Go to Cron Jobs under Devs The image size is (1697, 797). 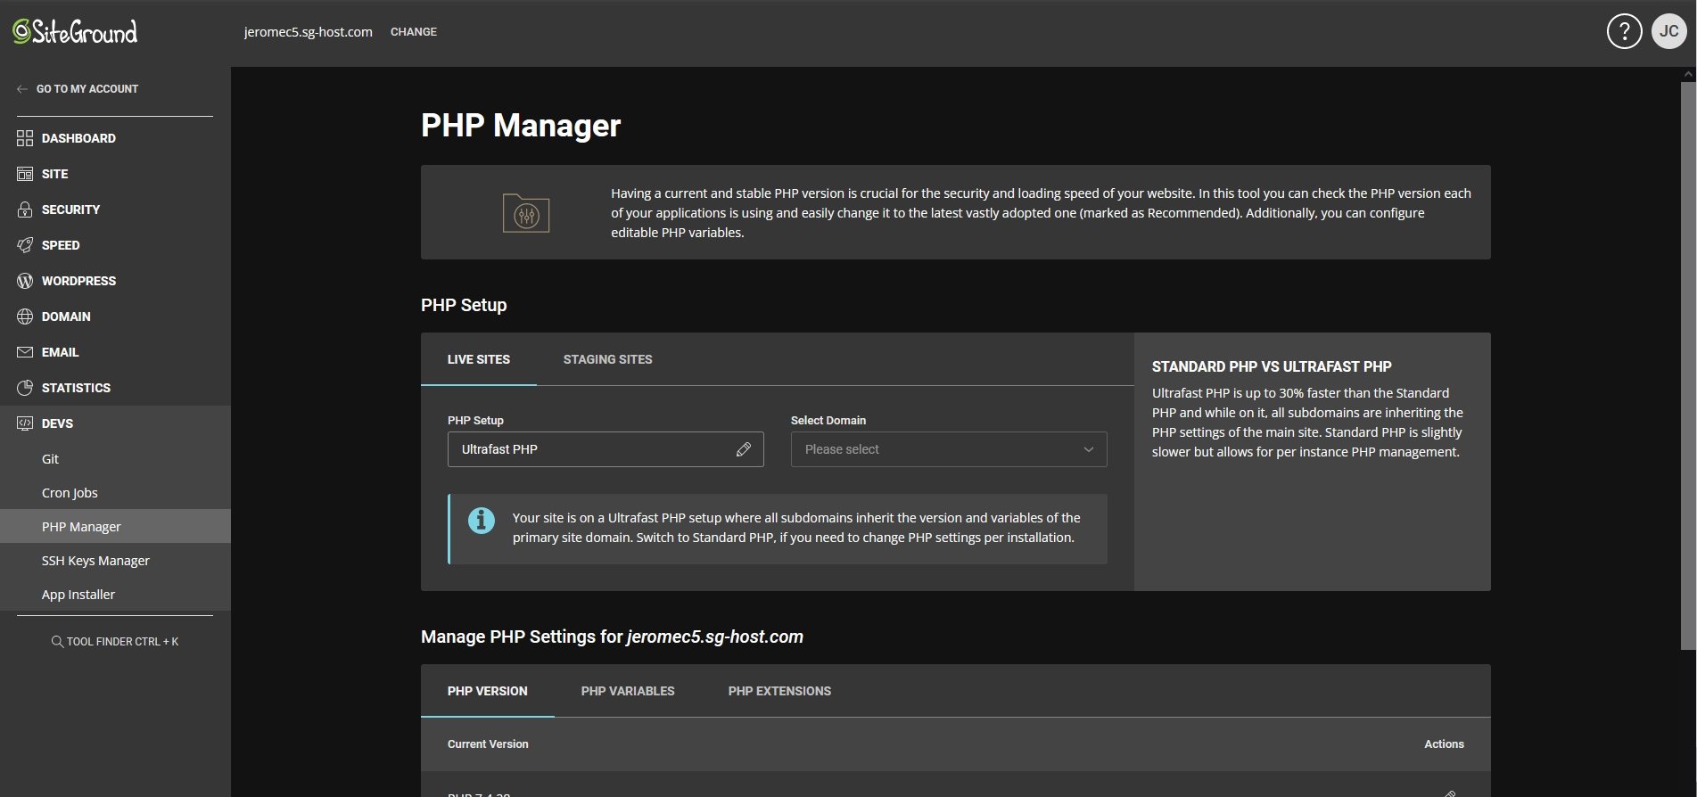(x=115, y=493)
